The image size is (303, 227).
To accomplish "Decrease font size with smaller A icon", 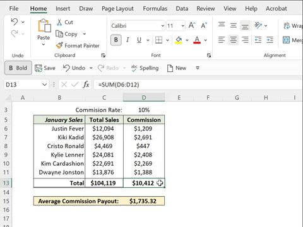I will 204,25.
